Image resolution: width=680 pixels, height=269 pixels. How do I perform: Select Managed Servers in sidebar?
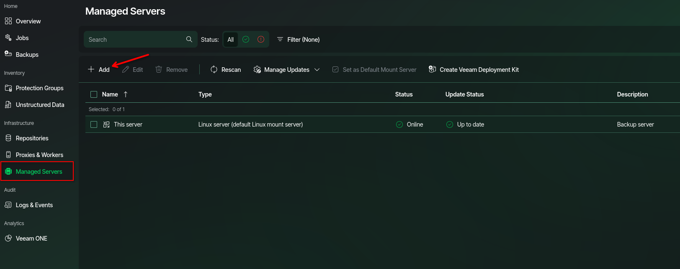(x=39, y=172)
